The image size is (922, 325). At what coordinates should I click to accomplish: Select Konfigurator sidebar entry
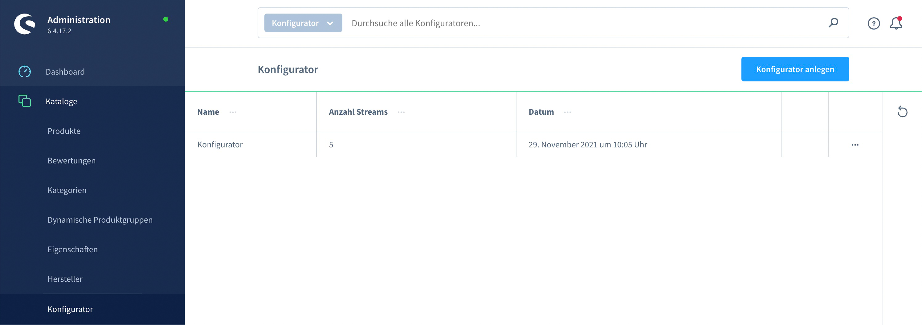[x=70, y=309]
